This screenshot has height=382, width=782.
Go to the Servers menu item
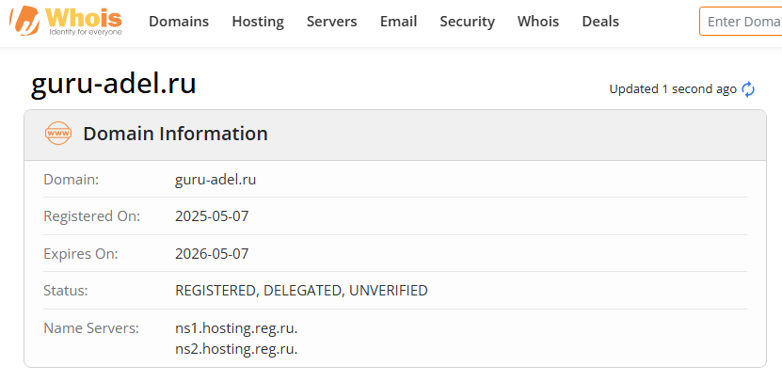(332, 22)
